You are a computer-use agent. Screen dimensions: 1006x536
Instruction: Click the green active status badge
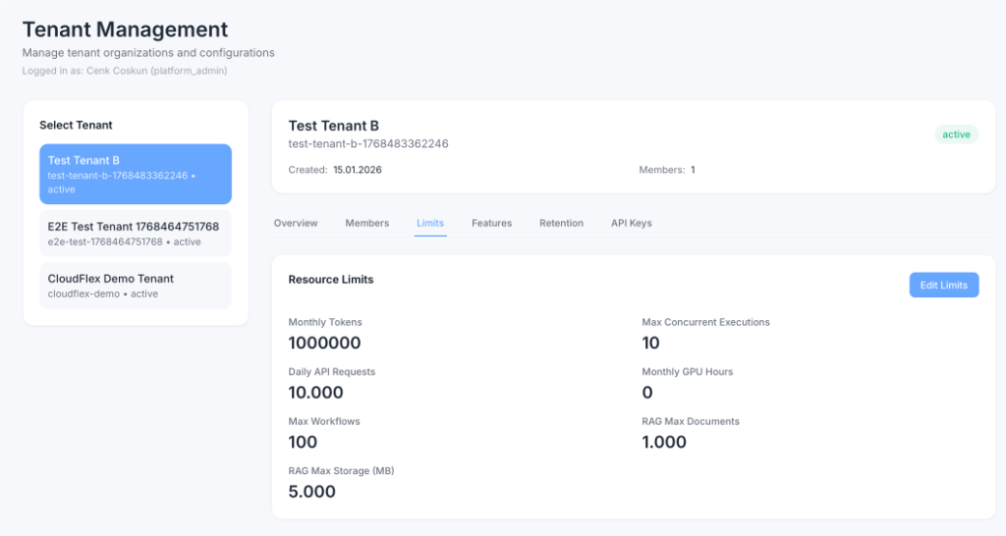[x=956, y=134]
